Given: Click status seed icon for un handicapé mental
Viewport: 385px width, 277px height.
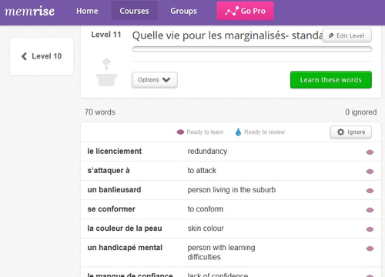Looking at the screenshot, I should click(370, 249).
